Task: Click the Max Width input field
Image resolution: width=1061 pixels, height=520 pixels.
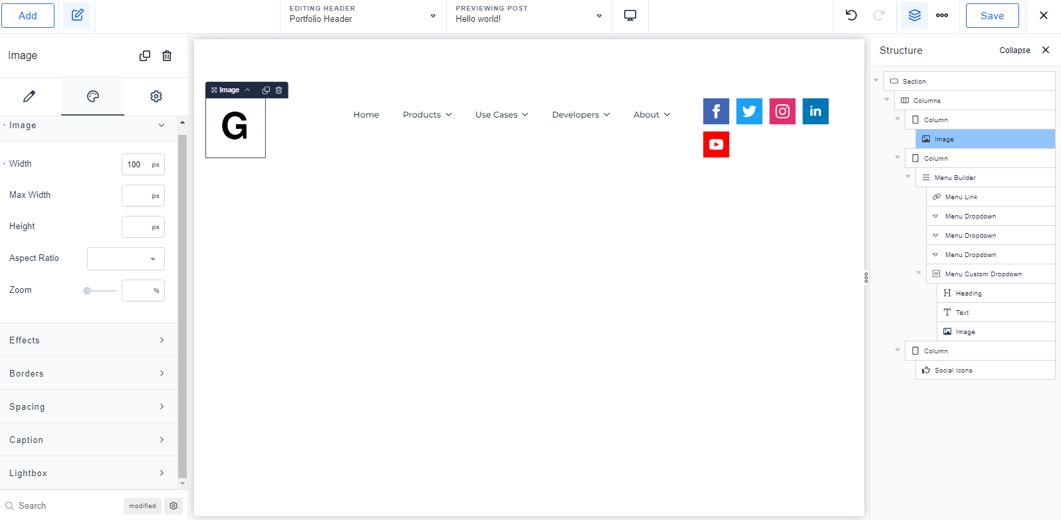Action: tap(137, 196)
